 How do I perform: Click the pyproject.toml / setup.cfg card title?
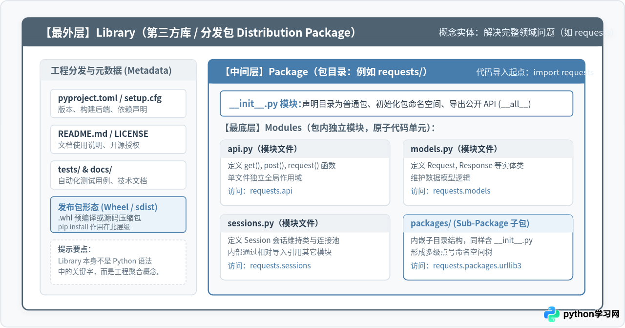(x=110, y=98)
